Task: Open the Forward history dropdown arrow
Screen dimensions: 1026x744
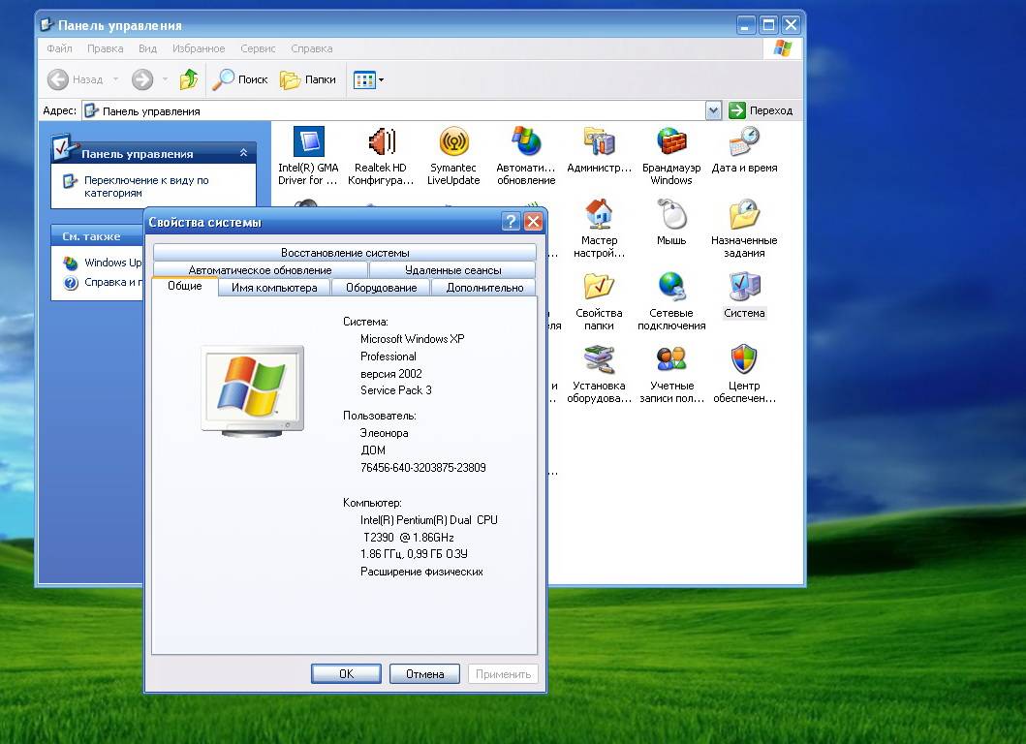Action: [165, 79]
